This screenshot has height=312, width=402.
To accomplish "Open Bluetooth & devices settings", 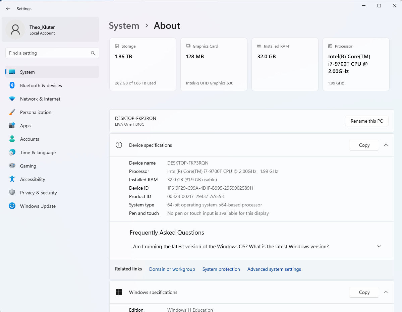I will pos(52,85).
